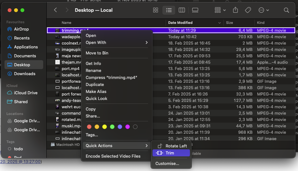The height and width of the screenshot is (171, 298).
Task: Switch to list view
Action: tap(169, 10)
